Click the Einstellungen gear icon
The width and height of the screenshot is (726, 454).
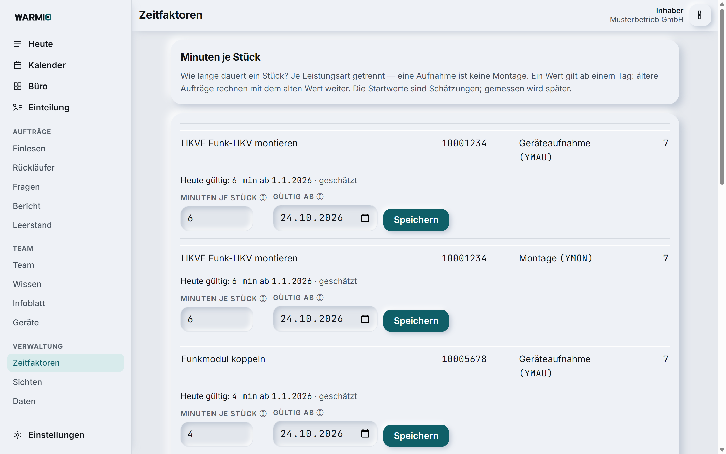[17, 435]
